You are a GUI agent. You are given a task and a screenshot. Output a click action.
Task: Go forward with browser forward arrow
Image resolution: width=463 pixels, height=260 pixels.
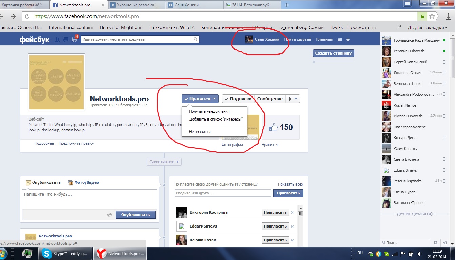14,16
